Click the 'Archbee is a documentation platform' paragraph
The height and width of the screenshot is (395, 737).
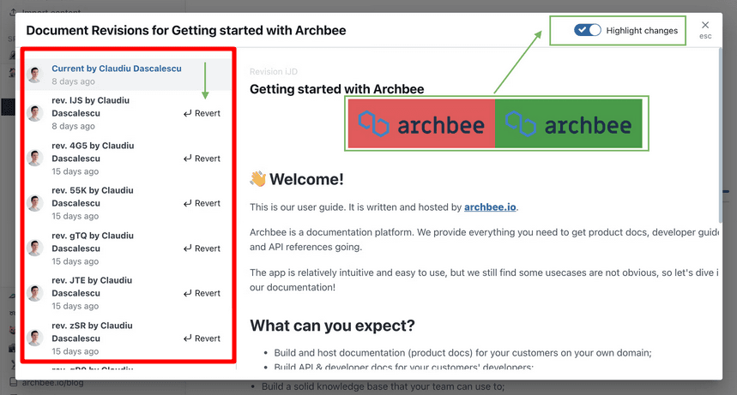[x=484, y=240]
